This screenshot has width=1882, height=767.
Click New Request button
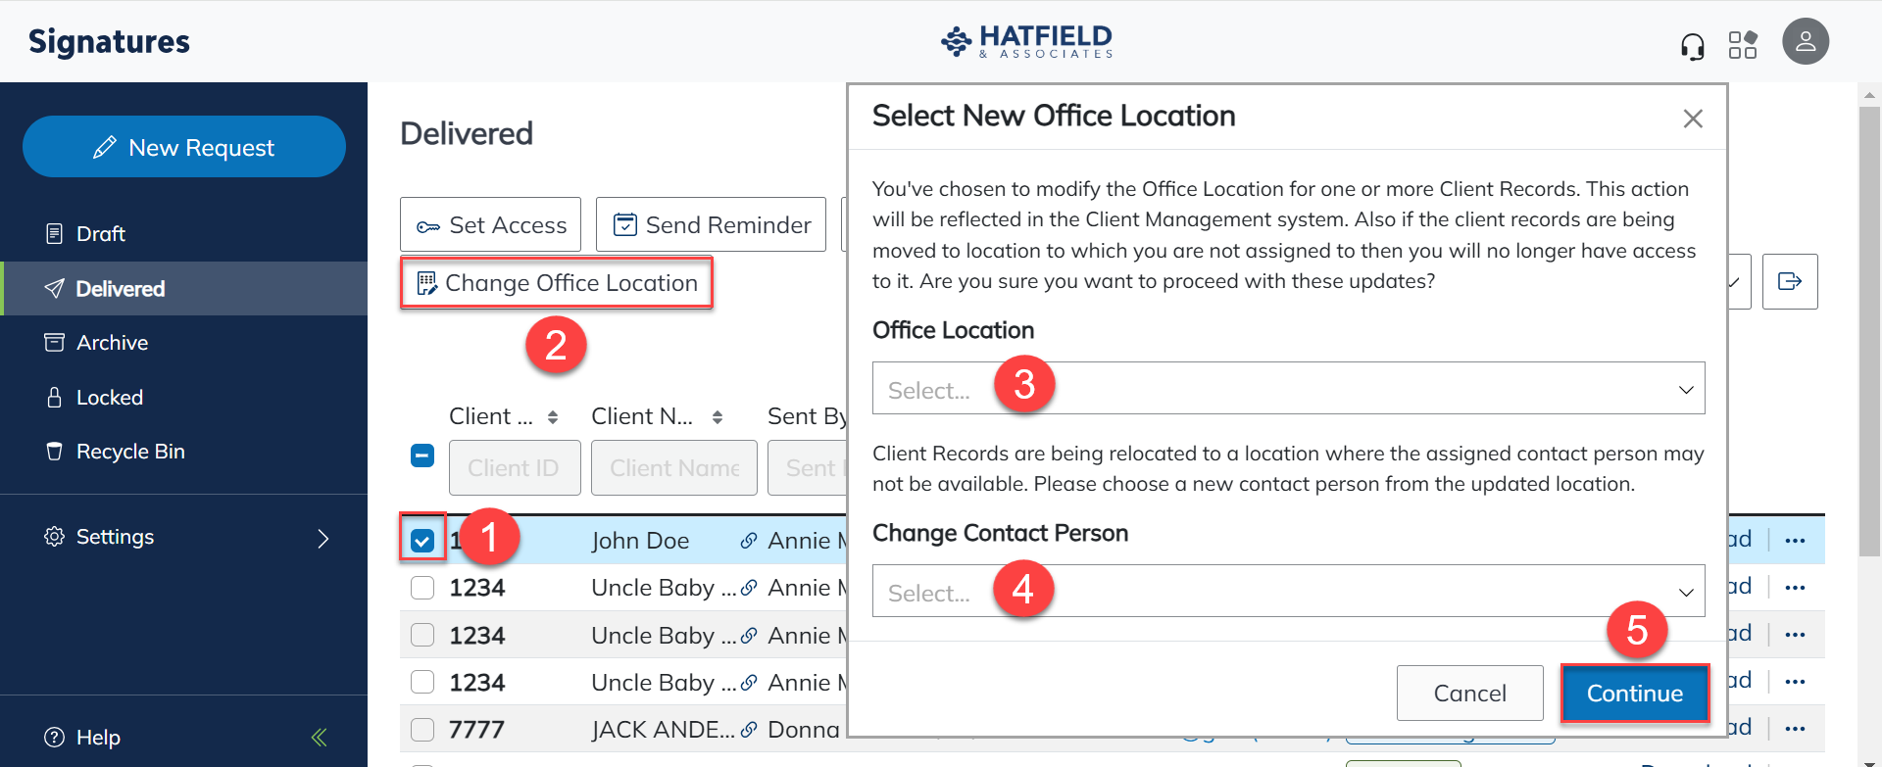pyautogui.click(x=184, y=147)
